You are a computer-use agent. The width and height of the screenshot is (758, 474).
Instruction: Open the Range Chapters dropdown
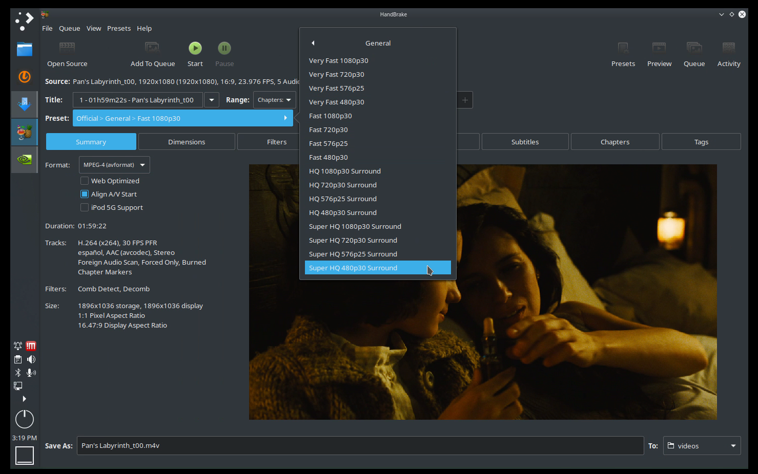point(274,100)
